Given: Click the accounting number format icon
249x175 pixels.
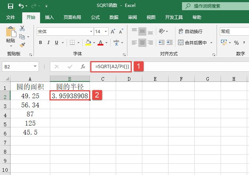Looking at the screenshot, I should pos(224,43).
